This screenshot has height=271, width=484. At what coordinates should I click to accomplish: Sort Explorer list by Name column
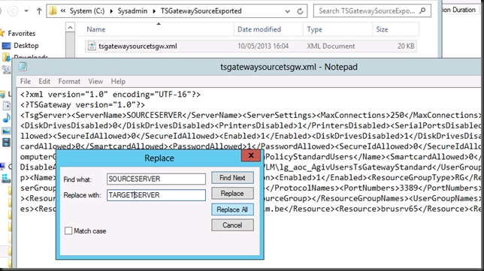pyautogui.click(x=96, y=29)
